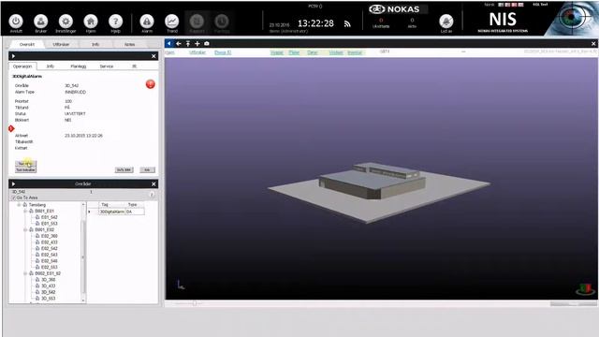Open the Alarm bell icon
The width and height of the screenshot is (599, 337).
pos(147,22)
